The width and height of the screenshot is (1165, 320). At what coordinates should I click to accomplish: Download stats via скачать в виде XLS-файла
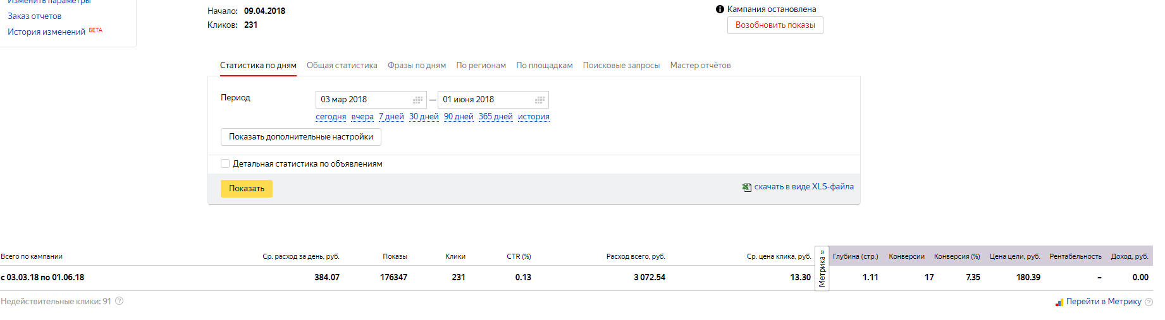point(804,187)
